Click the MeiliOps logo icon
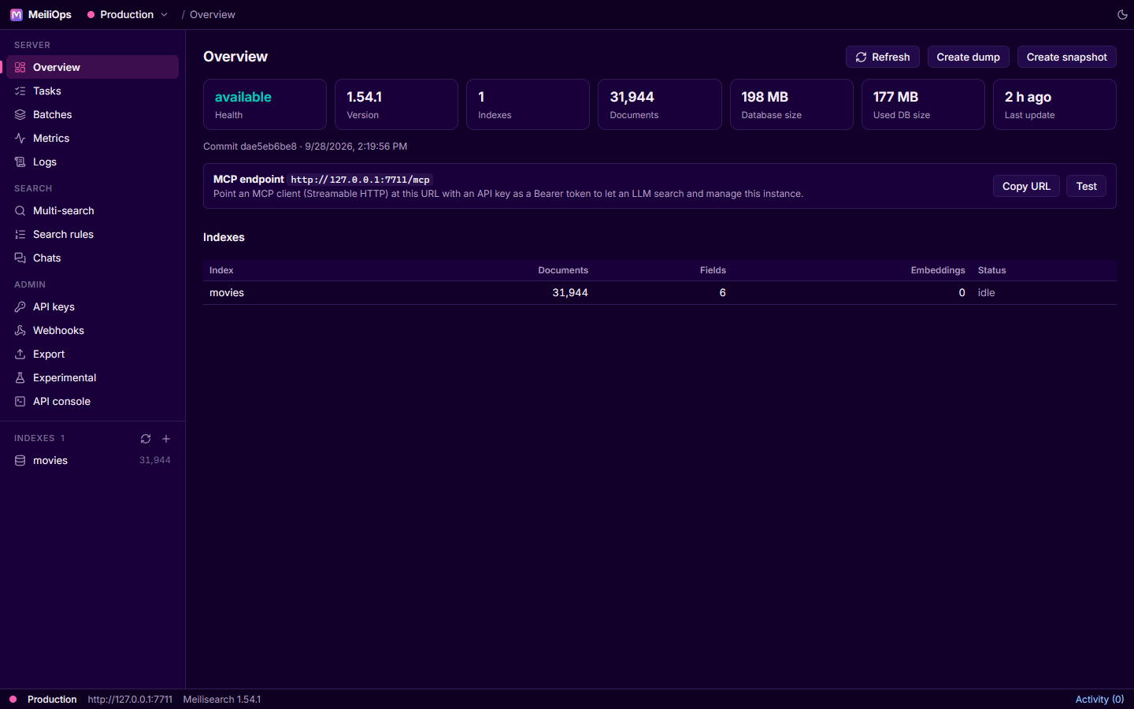The height and width of the screenshot is (709, 1134). (16, 15)
